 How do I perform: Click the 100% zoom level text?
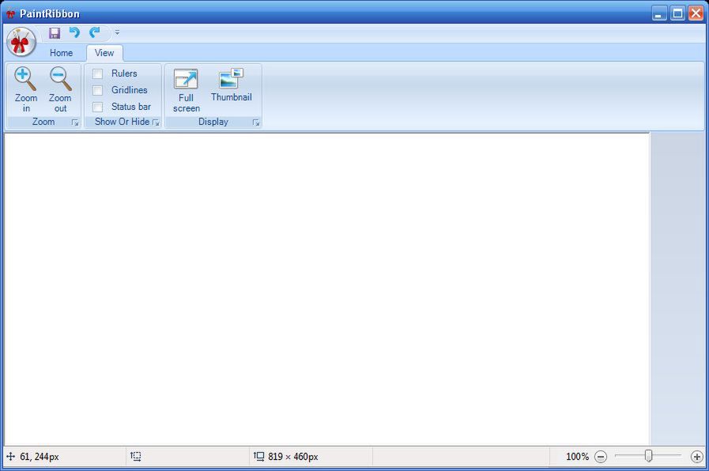pos(578,457)
